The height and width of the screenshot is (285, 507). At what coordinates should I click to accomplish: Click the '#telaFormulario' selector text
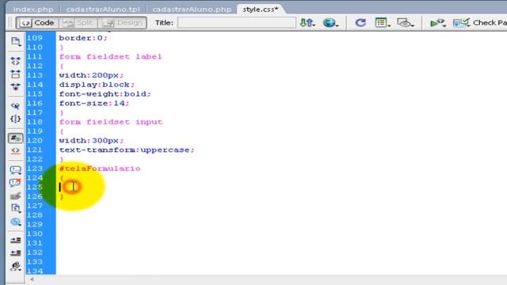pos(100,169)
